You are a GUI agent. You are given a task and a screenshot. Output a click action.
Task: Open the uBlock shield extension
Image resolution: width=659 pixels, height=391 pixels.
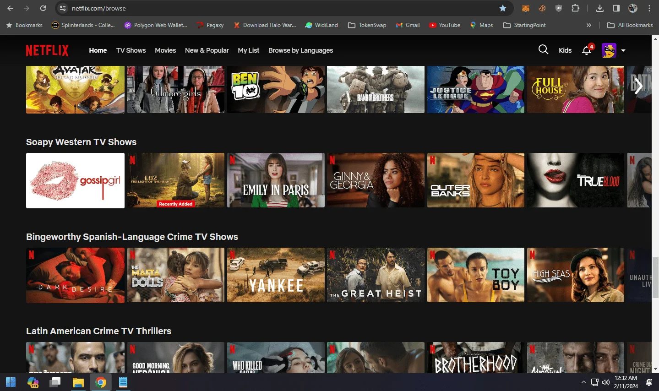point(559,8)
